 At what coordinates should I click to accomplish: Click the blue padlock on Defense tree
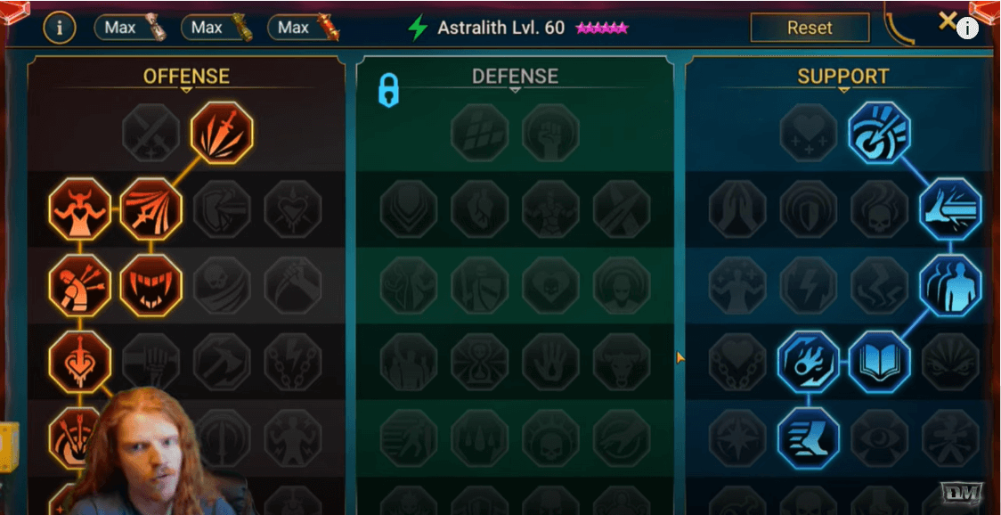click(388, 89)
